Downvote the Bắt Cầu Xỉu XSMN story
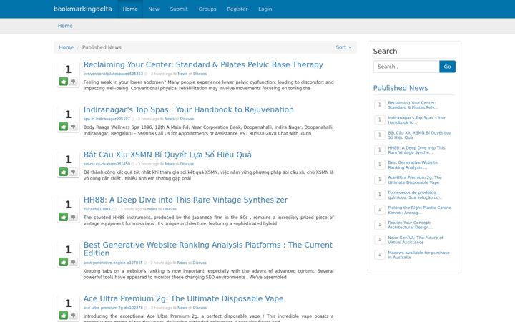This screenshot has height=322, width=515. pos(73,172)
